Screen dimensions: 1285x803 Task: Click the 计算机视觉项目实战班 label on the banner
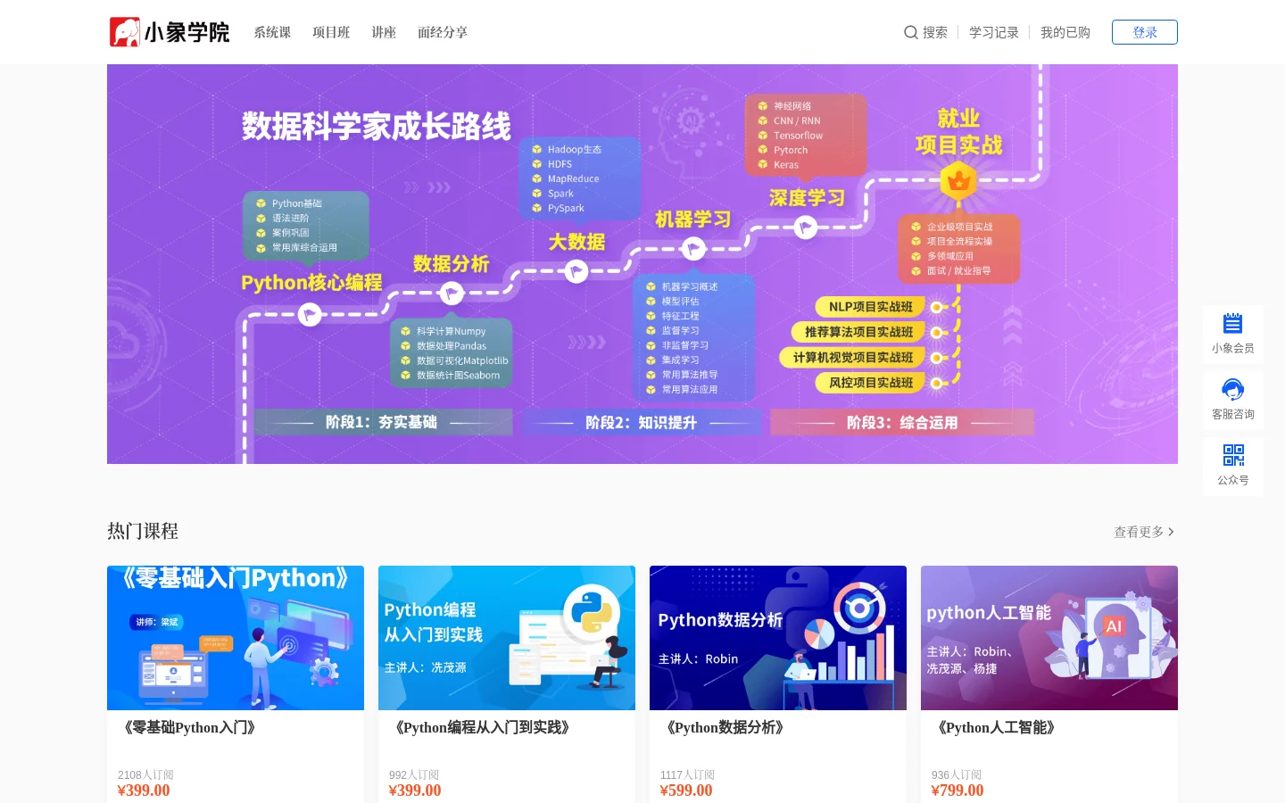852,358
